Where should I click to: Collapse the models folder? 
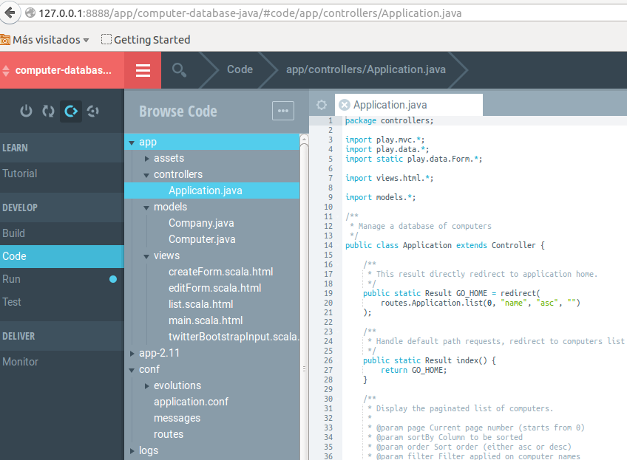pyautogui.click(x=146, y=207)
